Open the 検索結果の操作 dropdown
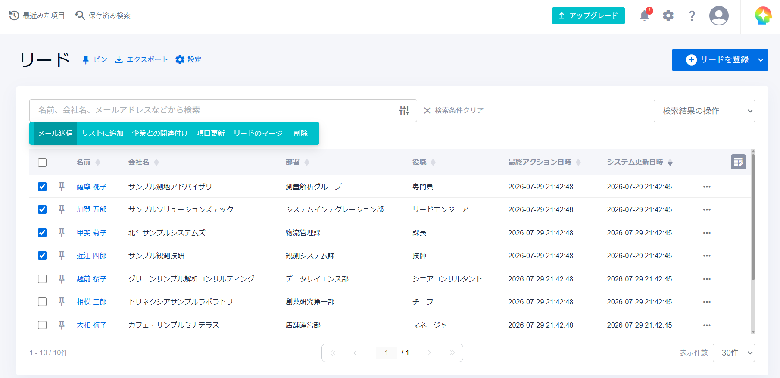 704,111
